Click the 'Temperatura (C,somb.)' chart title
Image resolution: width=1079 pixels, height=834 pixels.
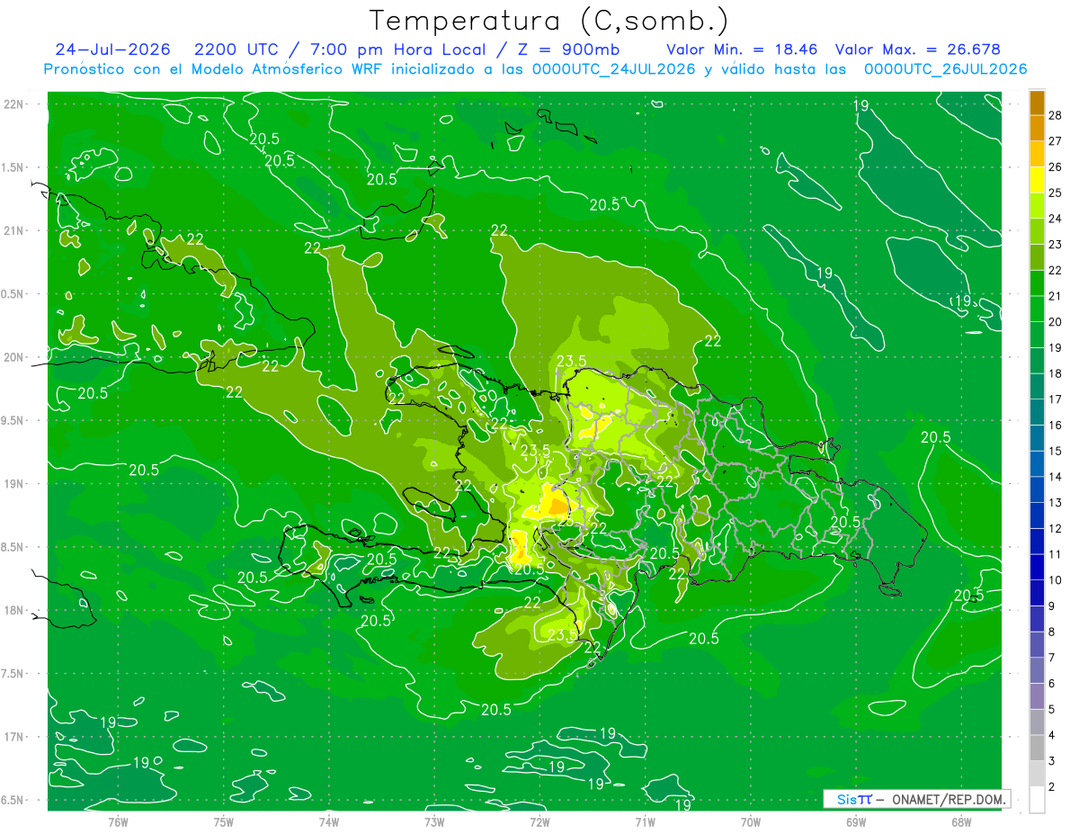click(549, 21)
